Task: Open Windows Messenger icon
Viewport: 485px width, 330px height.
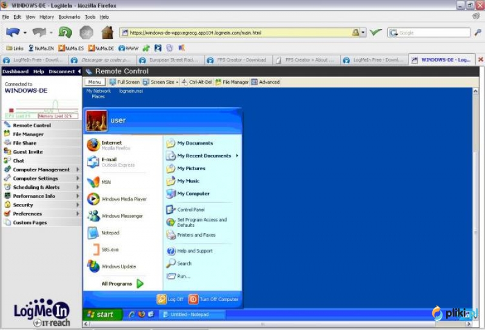Action: coord(93,216)
